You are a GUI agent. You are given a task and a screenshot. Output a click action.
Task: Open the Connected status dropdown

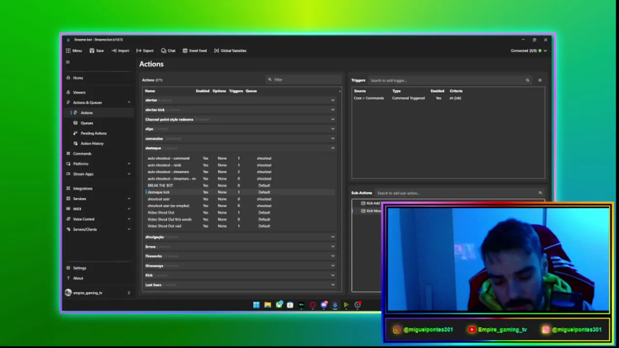[x=545, y=51]
